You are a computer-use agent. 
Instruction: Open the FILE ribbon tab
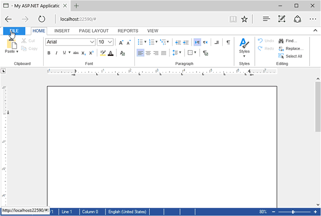(x=14, y=31)
